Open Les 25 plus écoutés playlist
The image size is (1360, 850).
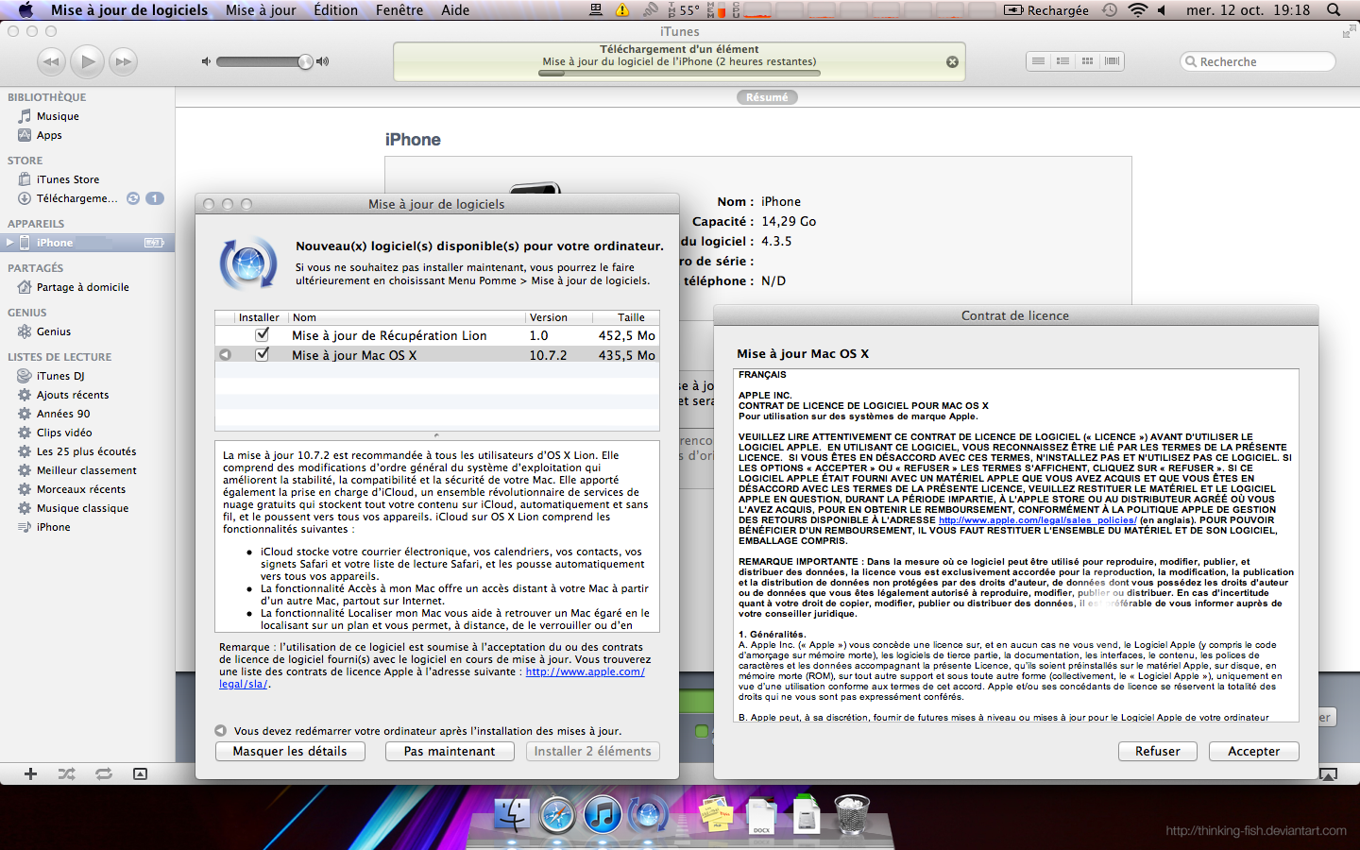tap(86, 451)
